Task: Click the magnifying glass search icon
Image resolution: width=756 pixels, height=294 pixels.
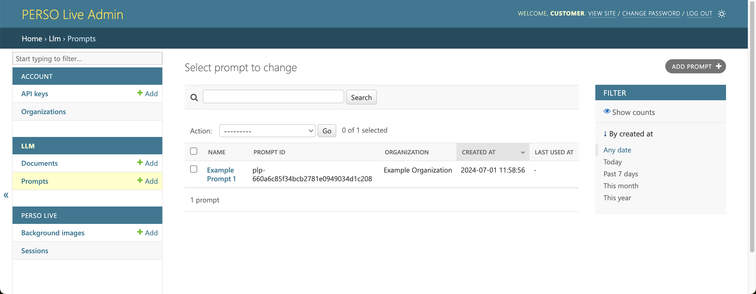Action: [194, 98]
